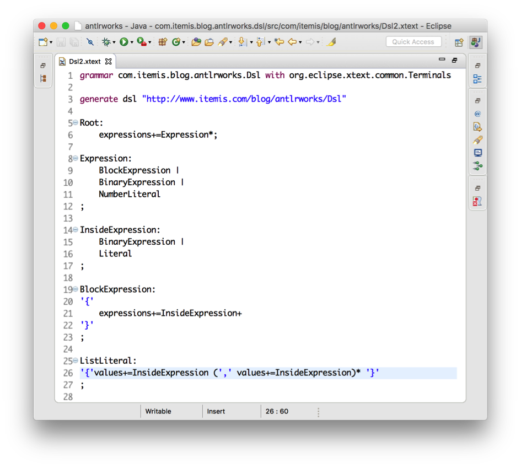521x468 pixels.
Task: Click the Search flashlight toolbar icon
Action: tap(223, 42)
